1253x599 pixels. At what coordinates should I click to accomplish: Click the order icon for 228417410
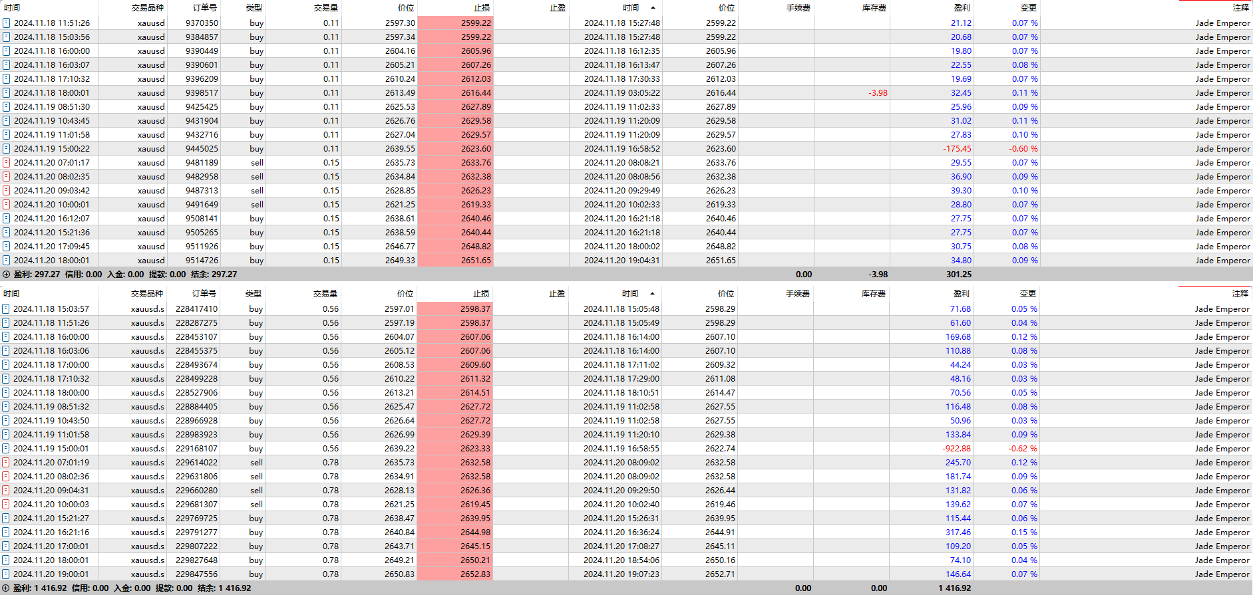(x=5, y=309)
